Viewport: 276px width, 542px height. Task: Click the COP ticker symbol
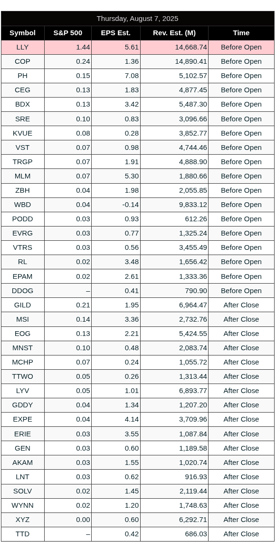click(22, 61)
